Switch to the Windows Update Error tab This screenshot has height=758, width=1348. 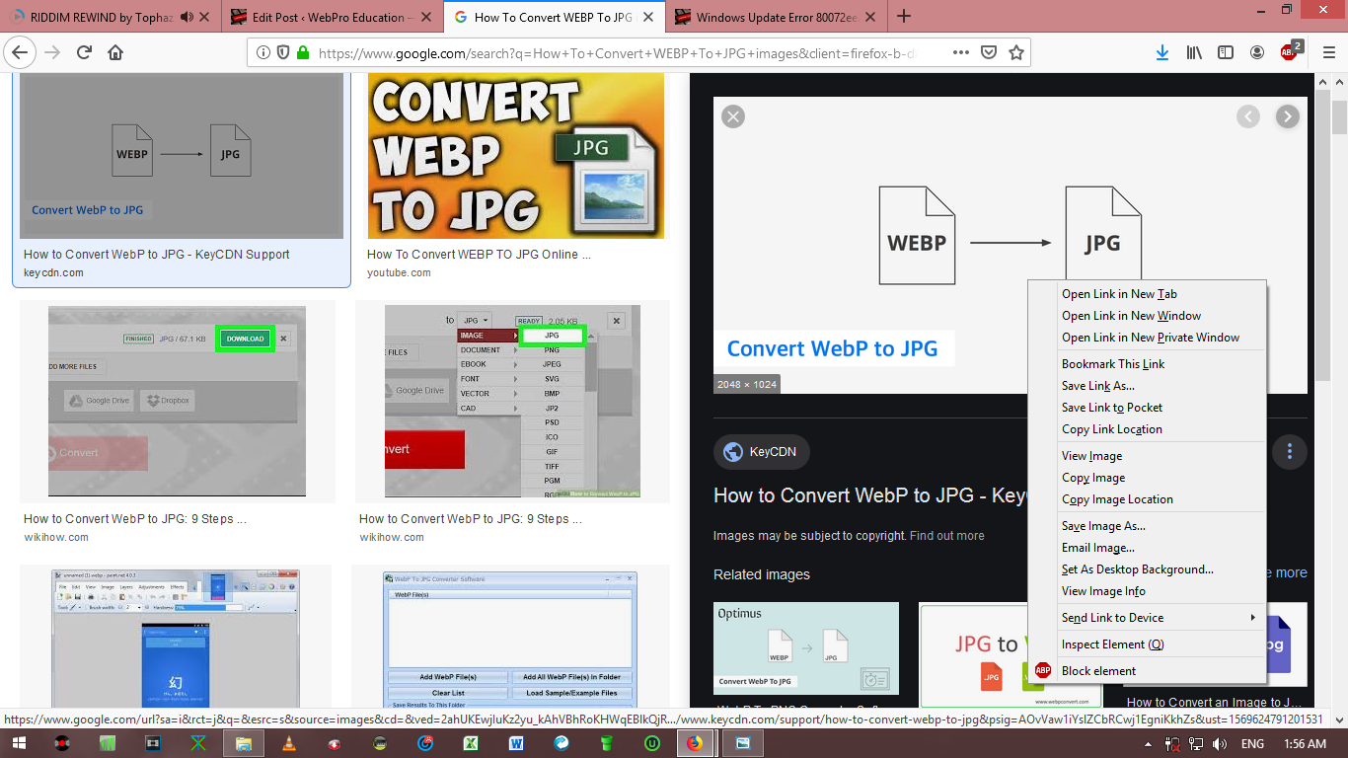click(x=775, y=17)
